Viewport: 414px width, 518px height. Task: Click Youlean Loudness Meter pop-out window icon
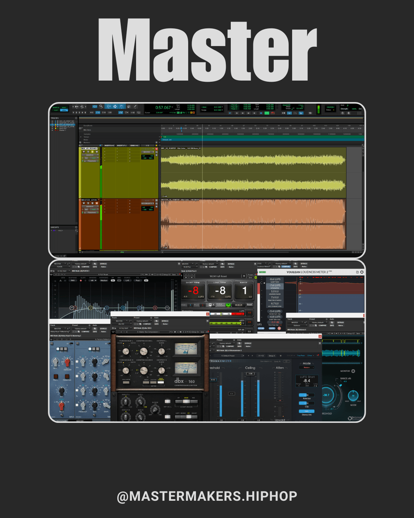[x=357, y=272]
